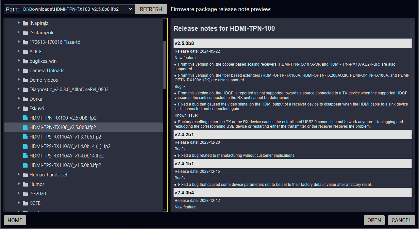Expand the Diagnostic_v2.0.3.0_AllInOneRel_0803 folder
The width and height of the screenshot is (419, 229).
19,90
